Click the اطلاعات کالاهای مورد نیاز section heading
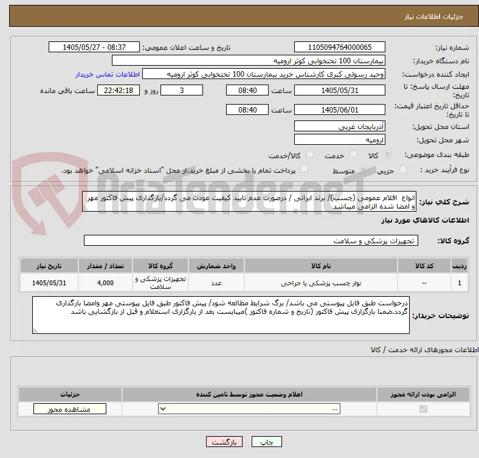 [x=425, y=220]
